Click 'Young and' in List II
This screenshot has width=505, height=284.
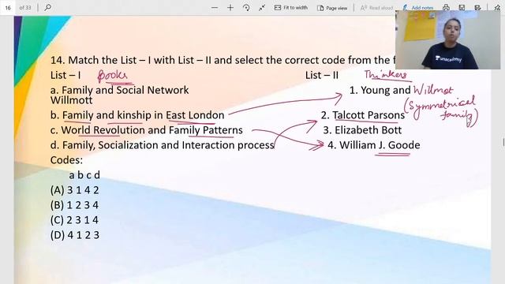tap(386, 90)
